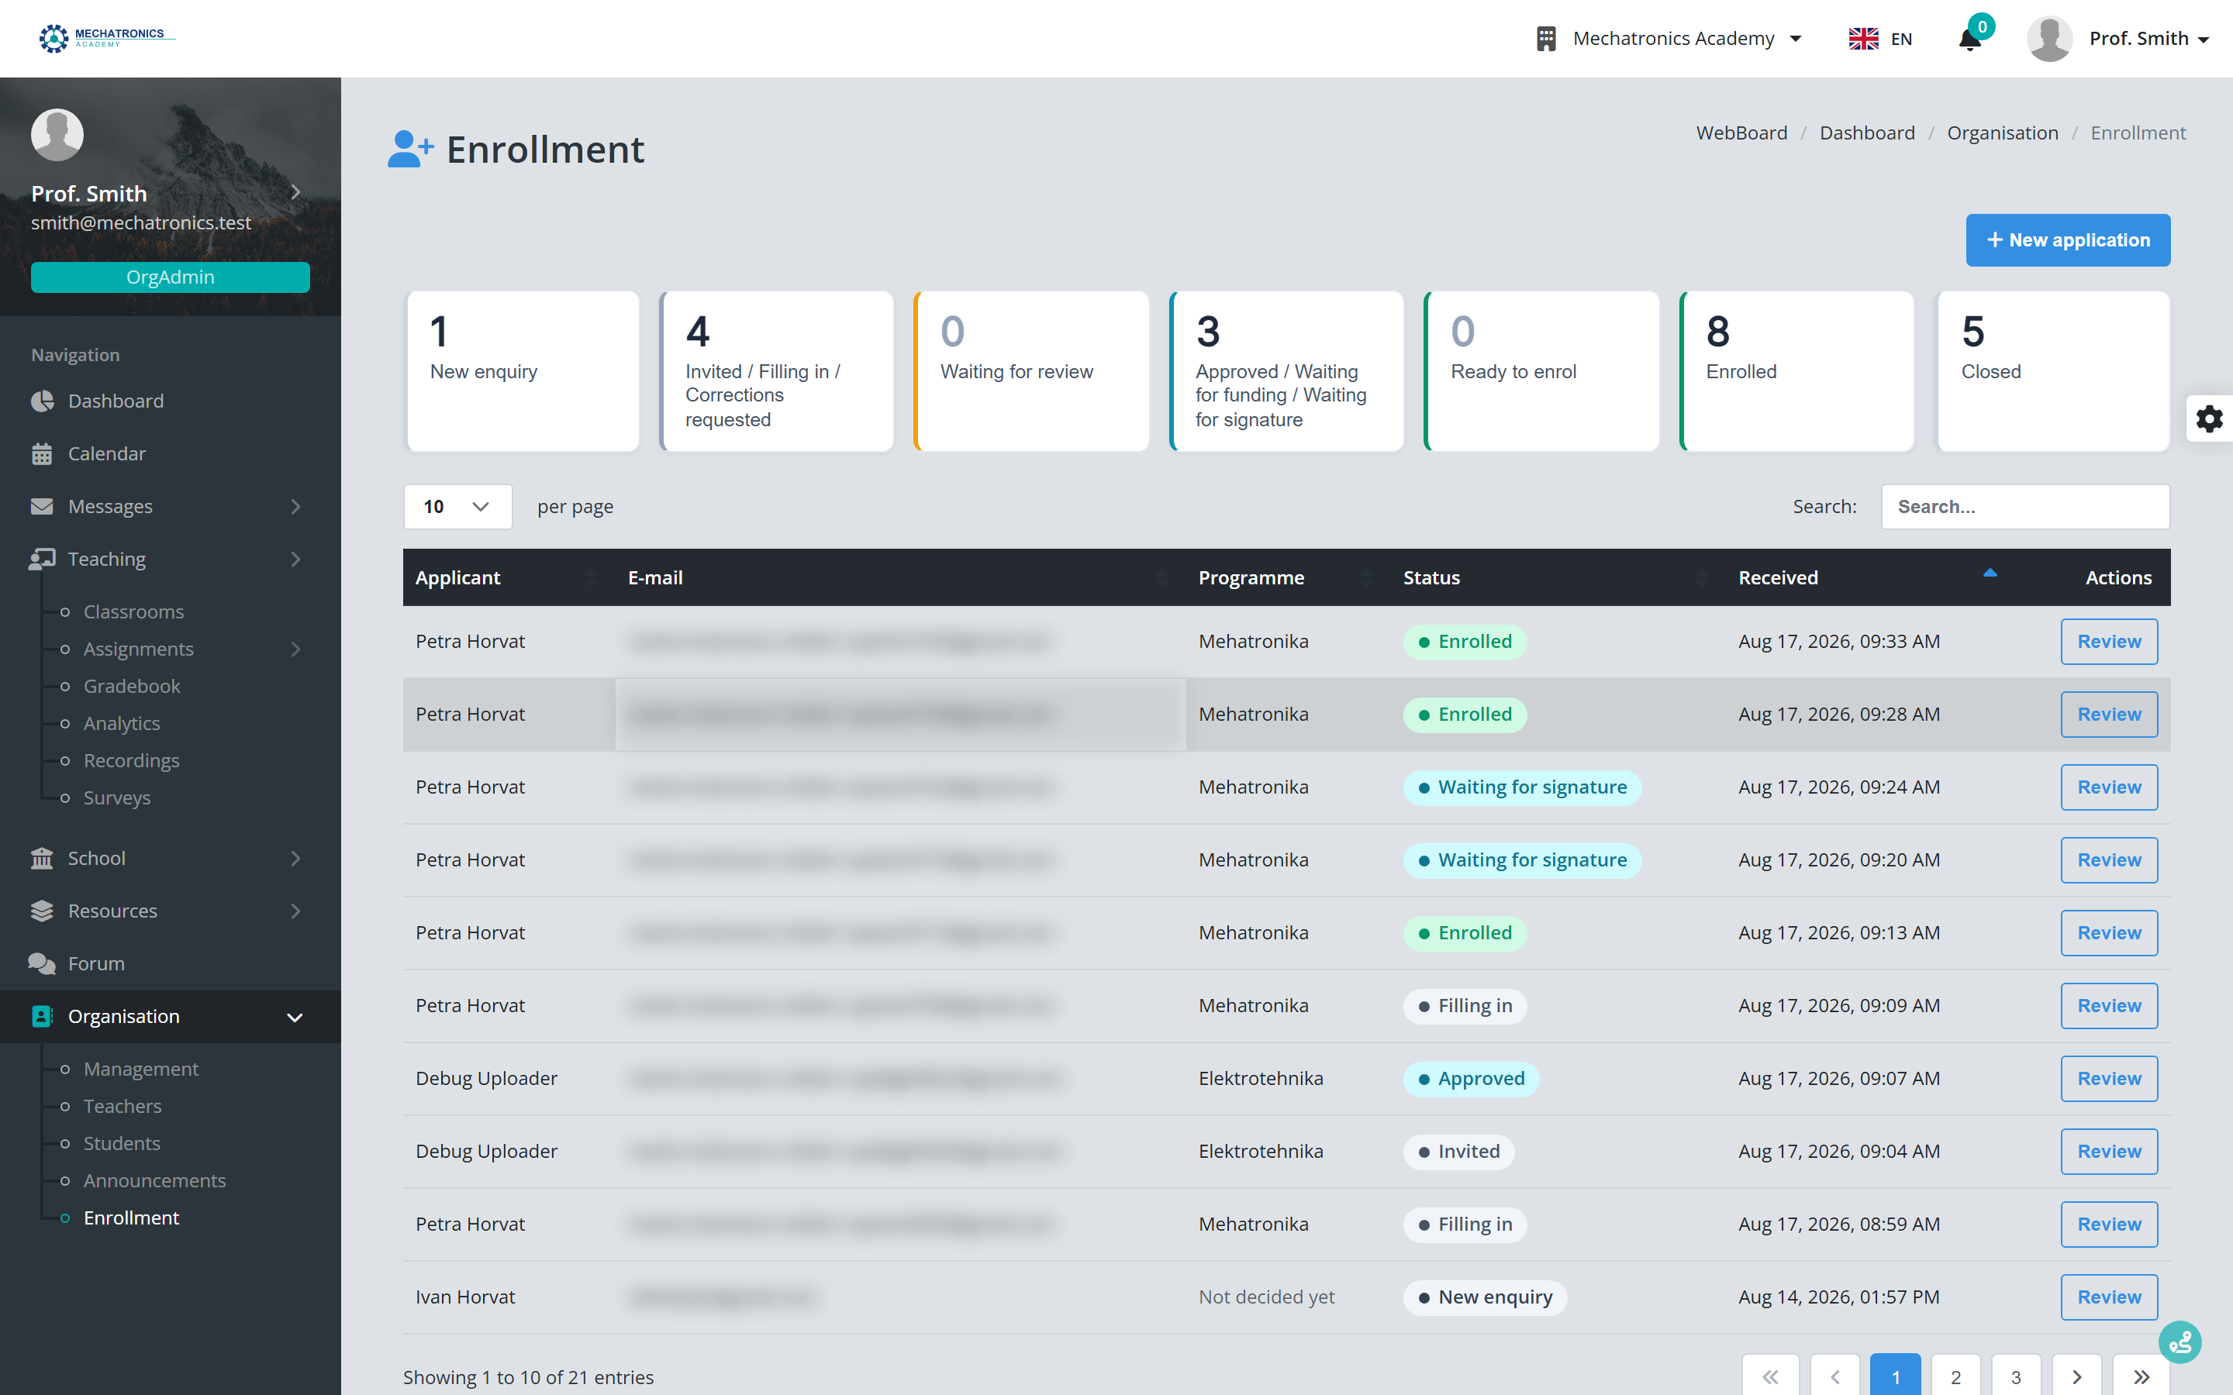Go to the next page arrow
Viewport: 2233px width, 1395px height.
(x=2076, y=1376)
